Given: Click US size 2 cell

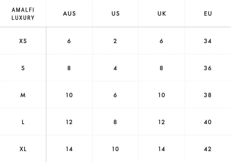Looking at the screenshot, I should coord(115,41).
